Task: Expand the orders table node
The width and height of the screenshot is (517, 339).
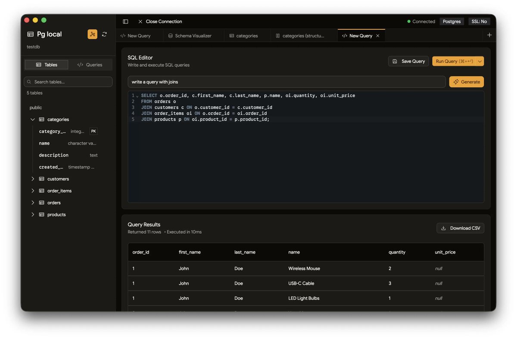Action: (33, 203)
